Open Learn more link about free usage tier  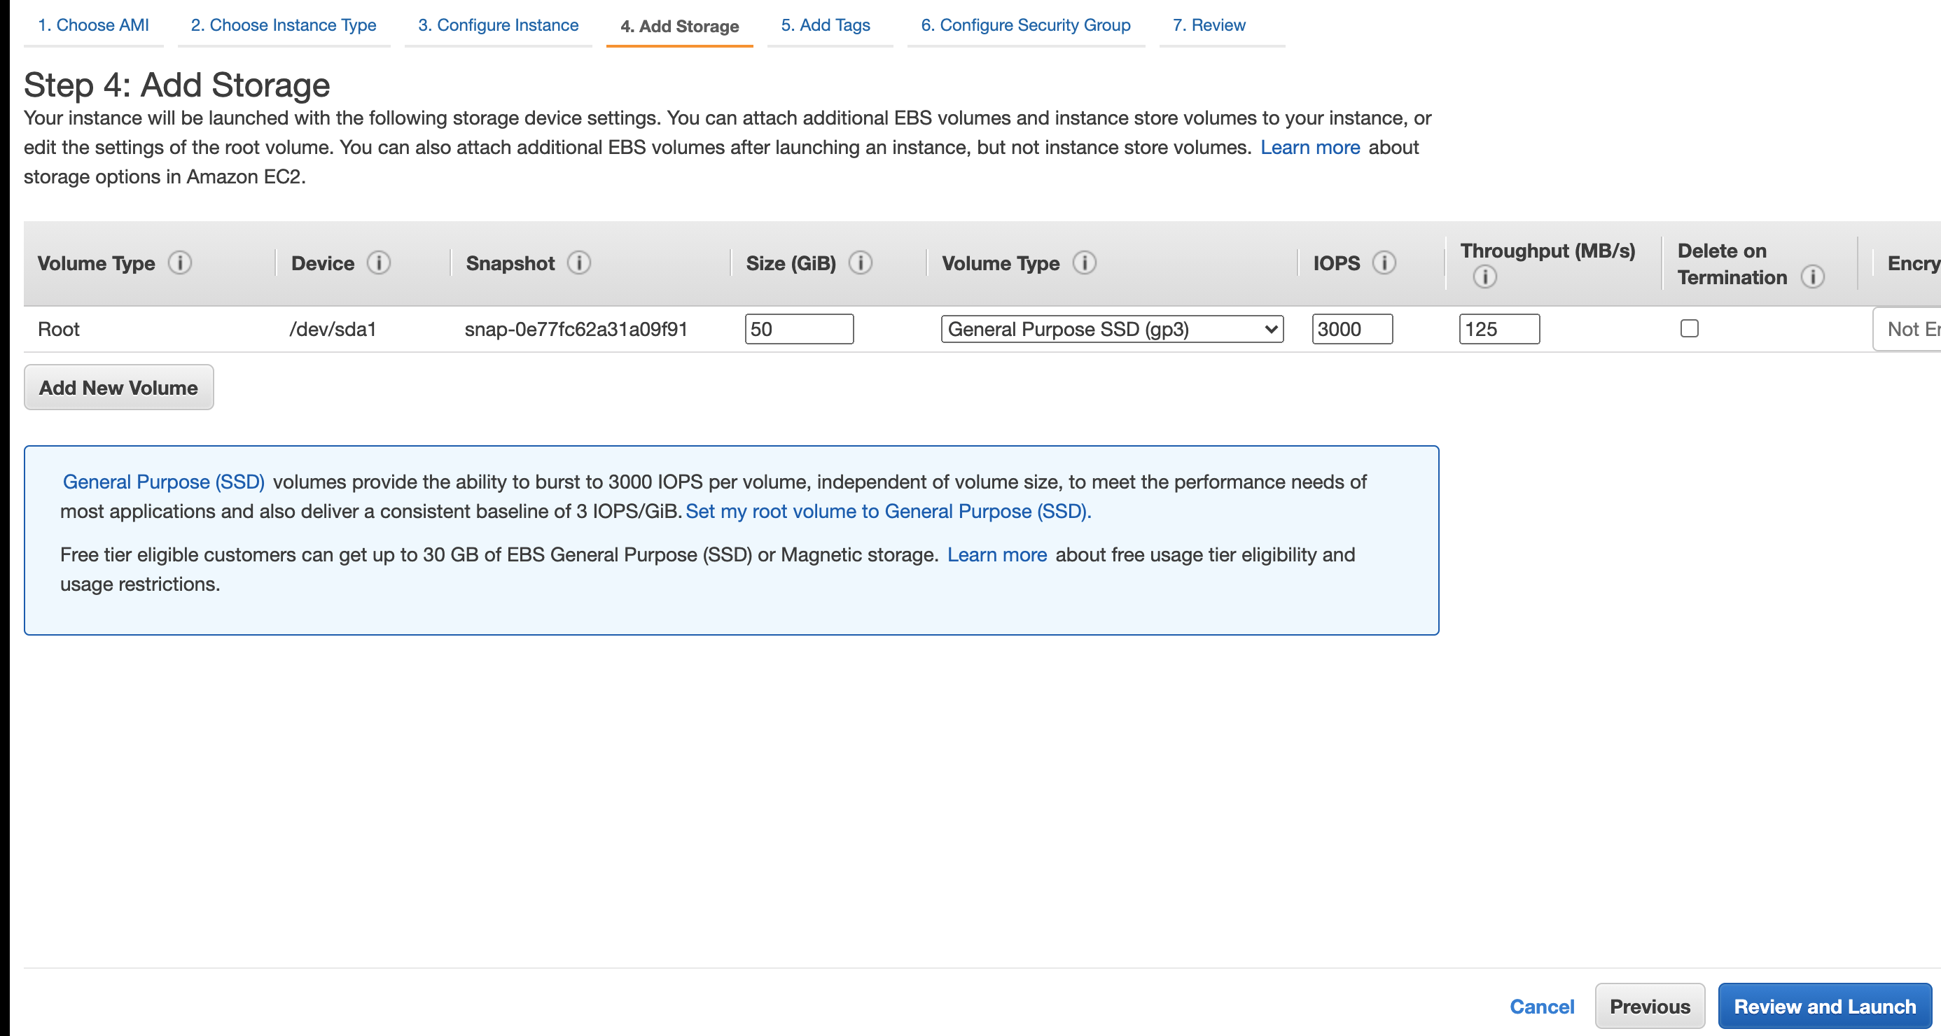[x=997, y=554]
